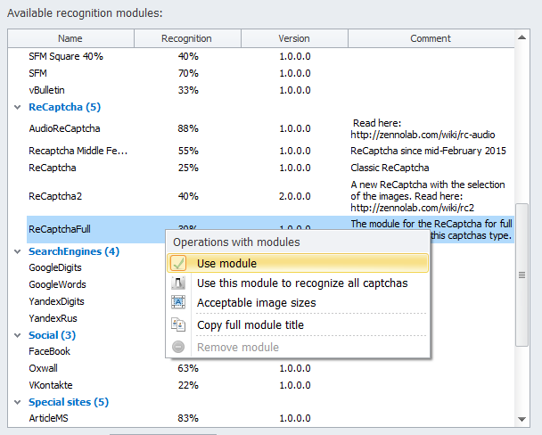Click the 83% recognition value of ArticleMS
Viewport: 542px width, 435px height.
pyautogui.click(x=188, y=418)
